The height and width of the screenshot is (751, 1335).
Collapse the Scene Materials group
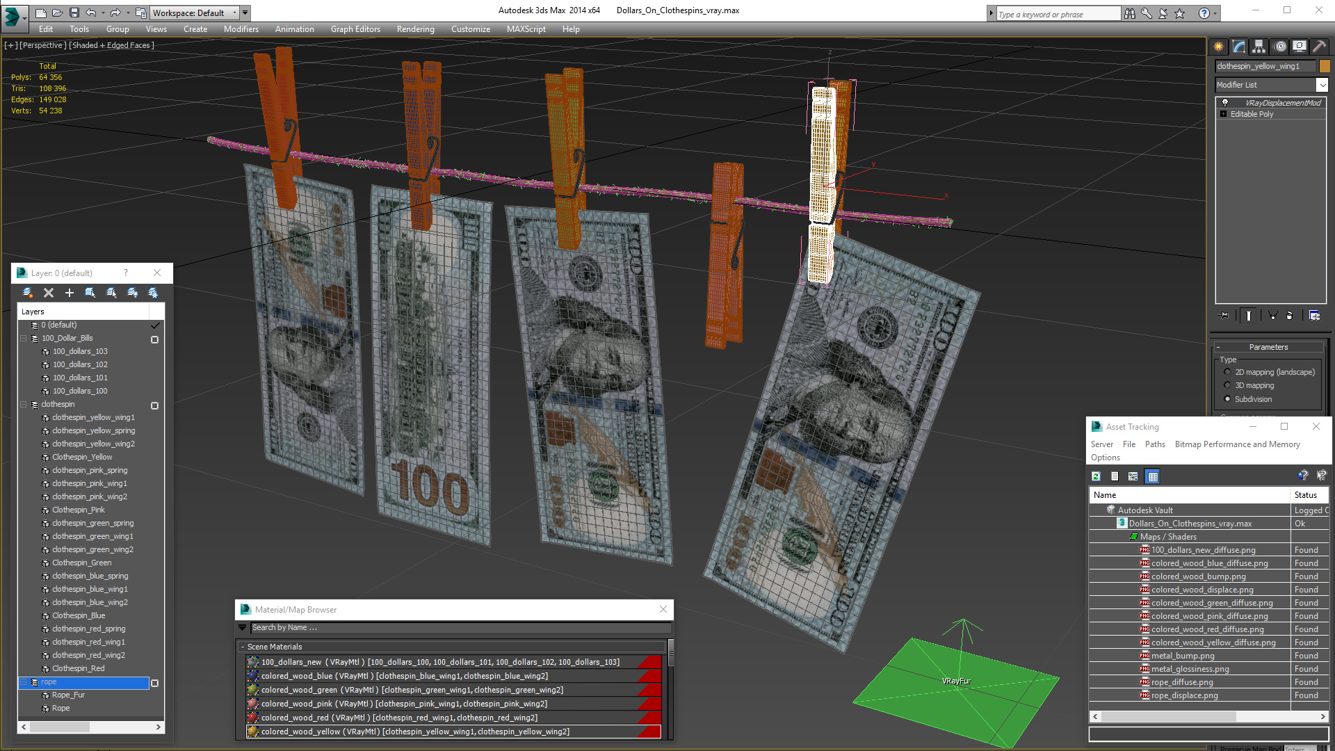[243, 647]
